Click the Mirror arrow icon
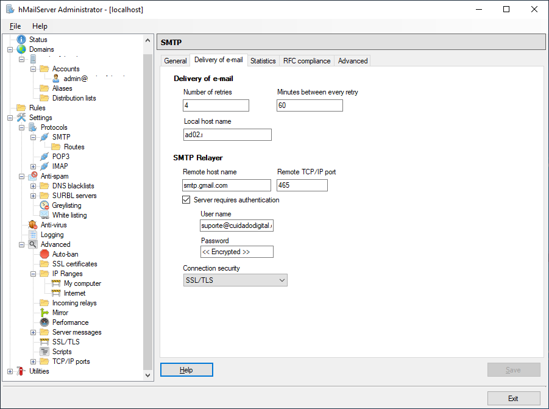 [x=44, y=313]
